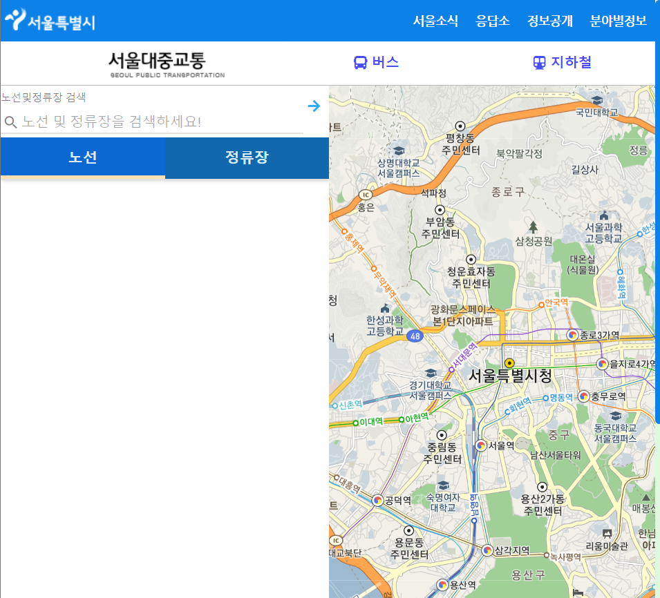Click the 을지로4가역 station icon
The image size is (660, 598).
[603, 364]
